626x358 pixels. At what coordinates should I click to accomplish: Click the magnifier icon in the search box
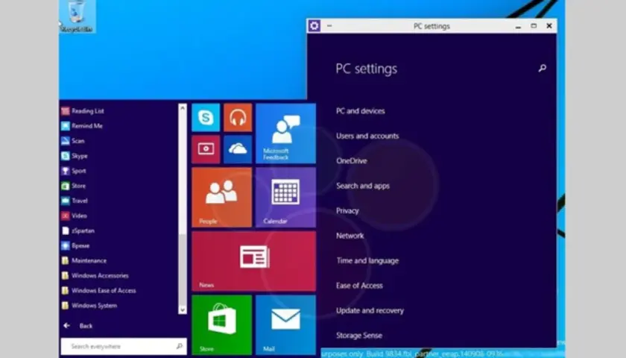[180, 346]
